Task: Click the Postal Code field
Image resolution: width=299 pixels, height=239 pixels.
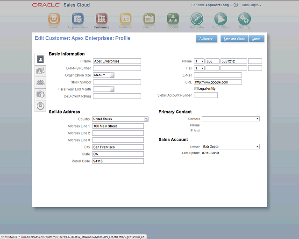Action: 118,161
